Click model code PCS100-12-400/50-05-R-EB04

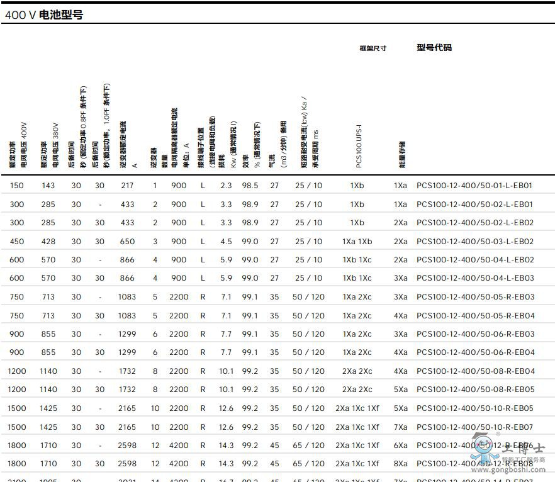coord(474,315)
